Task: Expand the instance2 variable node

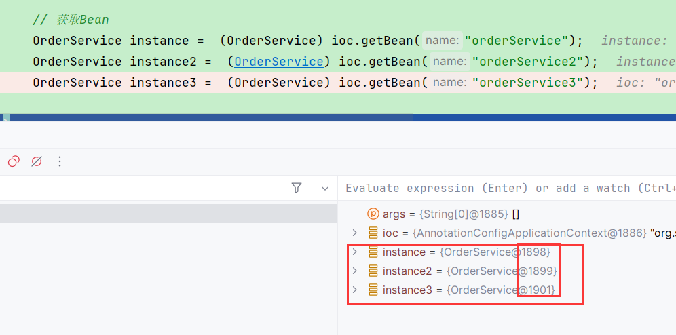Action: (354, 271)
